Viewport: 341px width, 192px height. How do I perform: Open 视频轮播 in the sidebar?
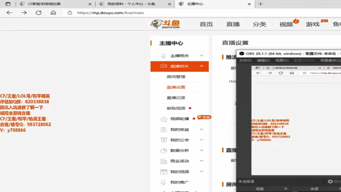(179, 119)
